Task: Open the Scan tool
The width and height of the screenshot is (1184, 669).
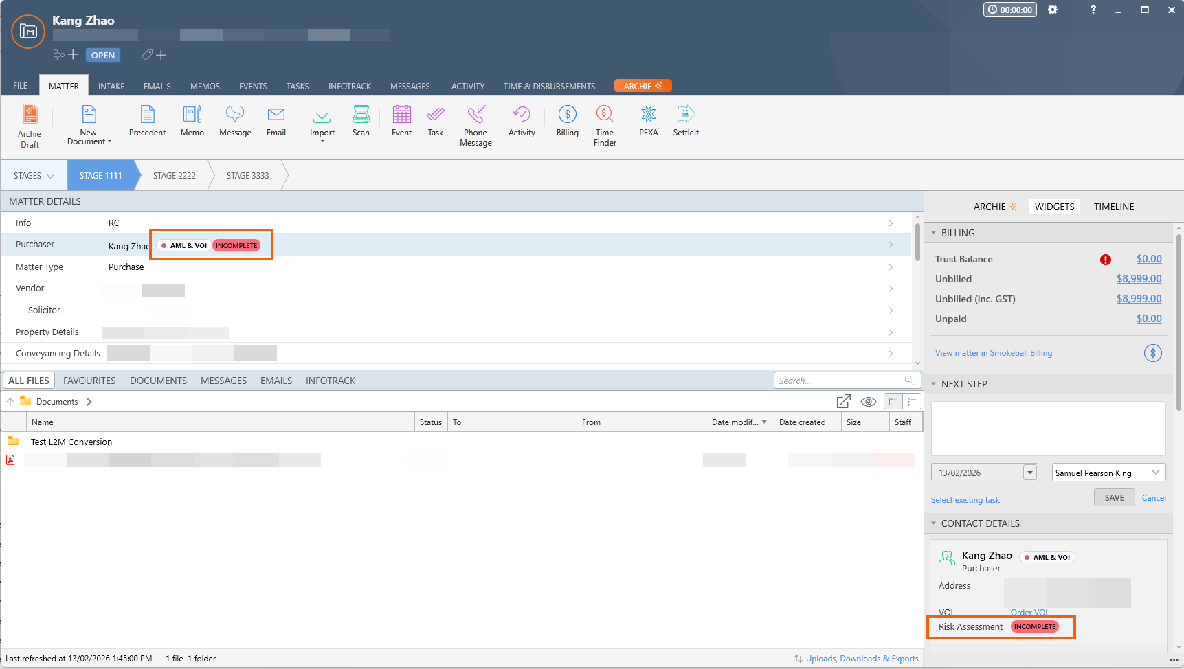Action: tap(361, 121)
